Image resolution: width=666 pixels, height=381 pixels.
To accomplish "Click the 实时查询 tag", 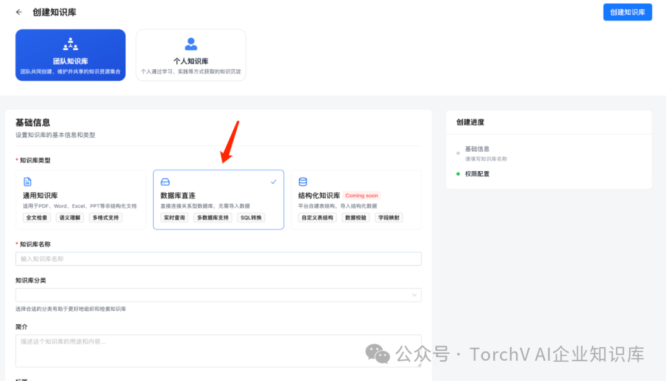I will click(175, 218).
